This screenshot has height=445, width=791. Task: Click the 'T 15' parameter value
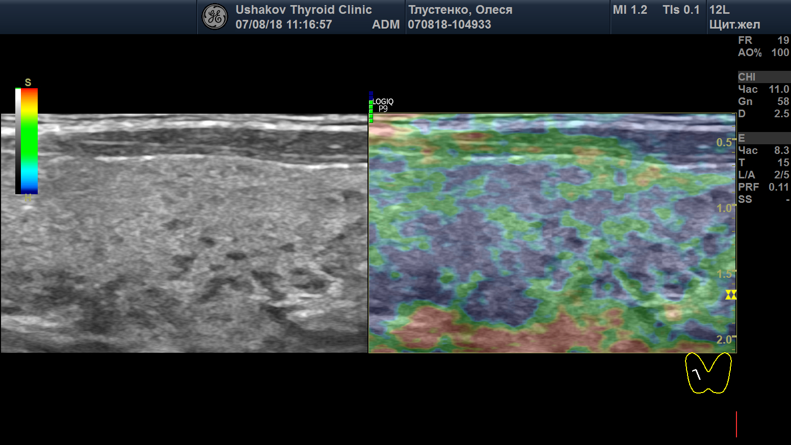coord(763,163)
